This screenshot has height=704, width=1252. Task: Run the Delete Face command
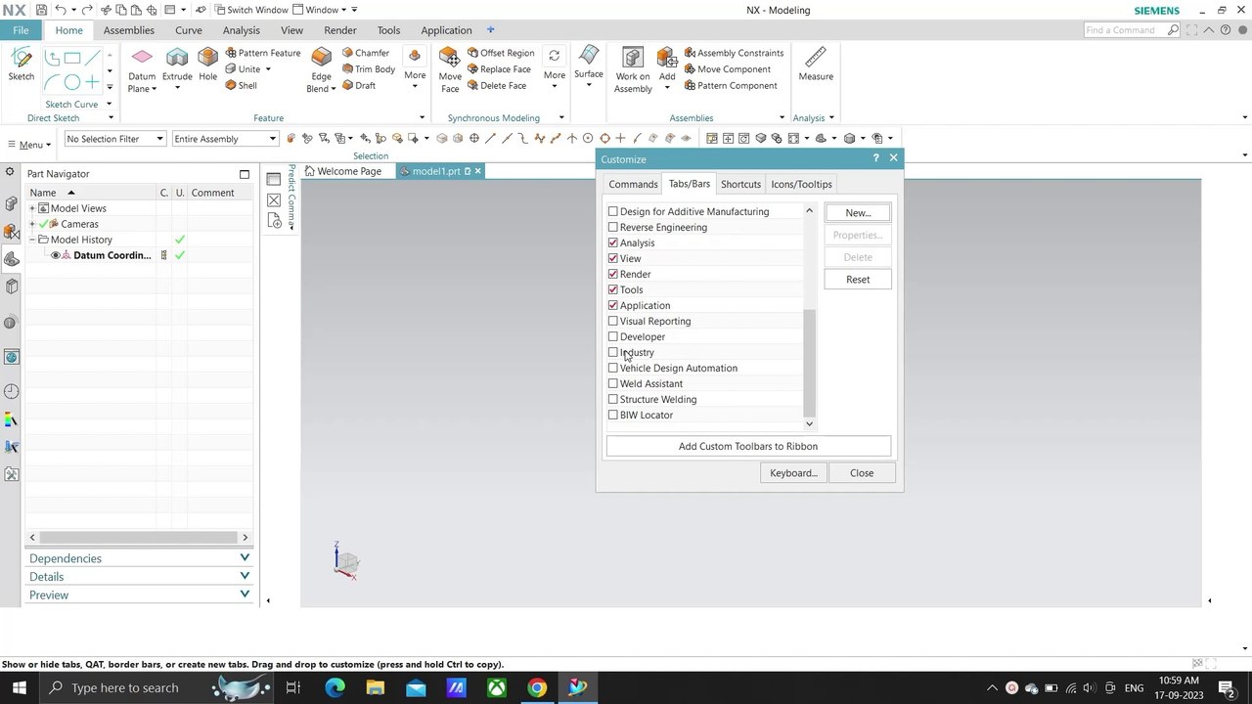[x=497, y=86]
